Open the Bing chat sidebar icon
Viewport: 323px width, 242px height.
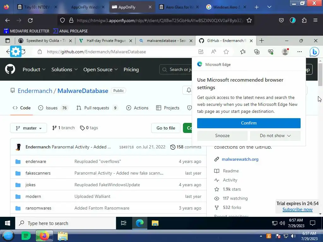point(314,52)
